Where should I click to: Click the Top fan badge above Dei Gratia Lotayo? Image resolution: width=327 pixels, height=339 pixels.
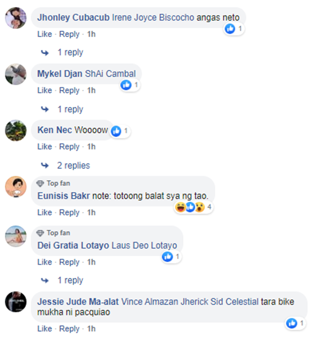pos(53,233)
